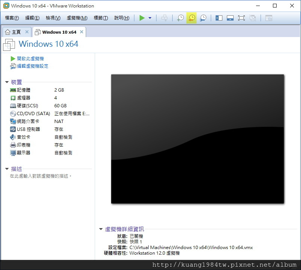This screenshot has height=270, width=301.
Task: Click the VMware Workstation title bar icon
Action: [6, 6]
